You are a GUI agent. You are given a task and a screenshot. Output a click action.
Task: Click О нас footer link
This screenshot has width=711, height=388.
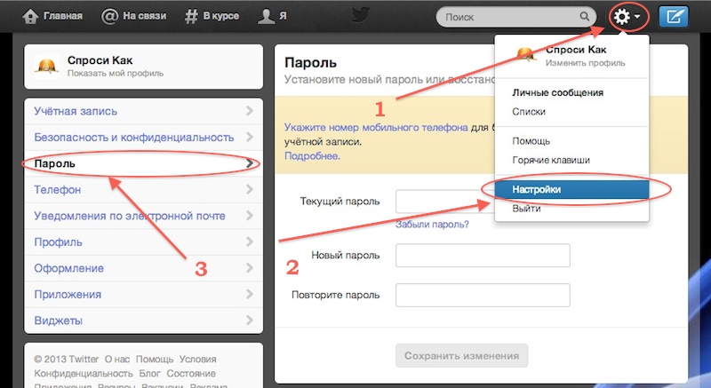tap(117, 360)
